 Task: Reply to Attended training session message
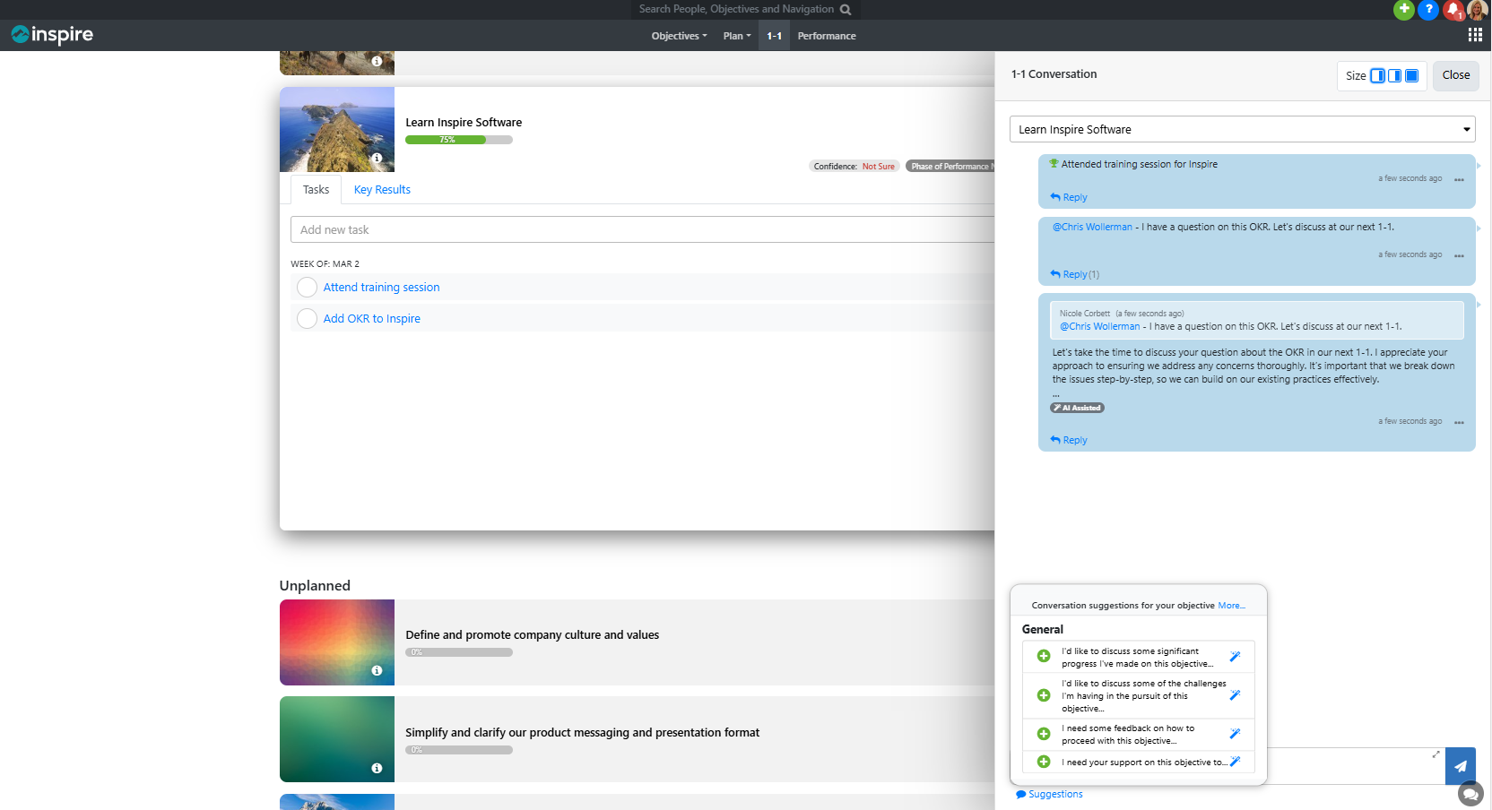click(1069, 197)
